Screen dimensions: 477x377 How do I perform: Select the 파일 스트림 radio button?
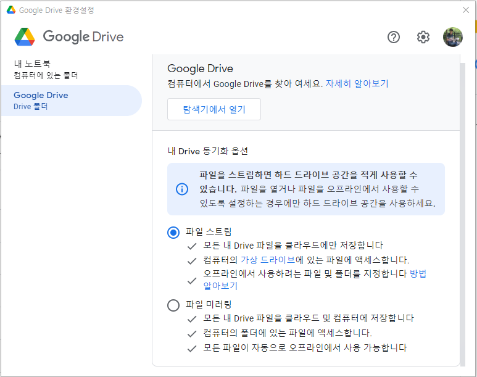173,233
